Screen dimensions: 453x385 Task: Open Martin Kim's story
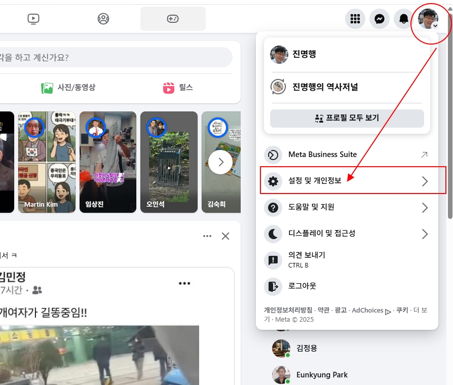coord(47,162)
